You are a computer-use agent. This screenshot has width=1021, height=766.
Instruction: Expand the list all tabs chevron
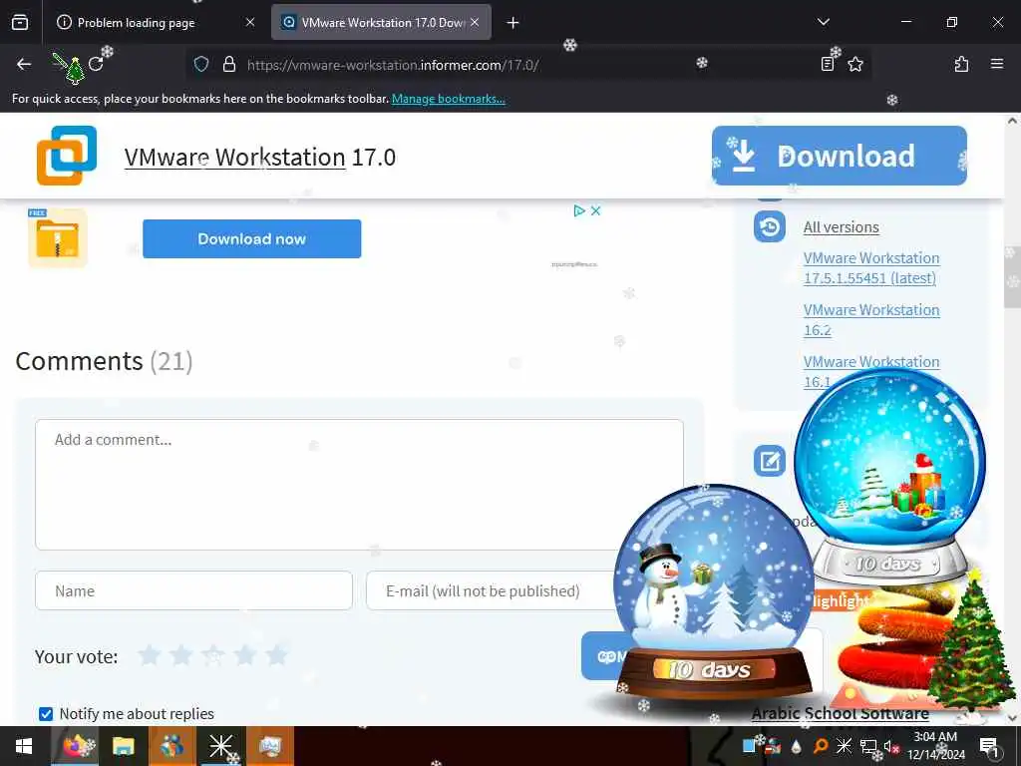click(x=823, y=22)
